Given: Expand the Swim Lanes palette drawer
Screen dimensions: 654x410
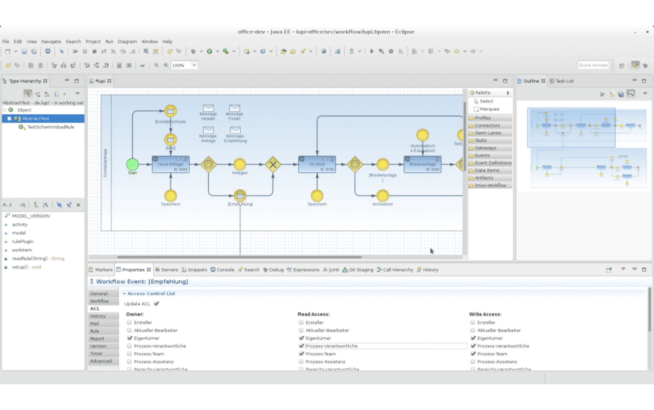Looking at the screenshot, I should click(x=490, y=133).
